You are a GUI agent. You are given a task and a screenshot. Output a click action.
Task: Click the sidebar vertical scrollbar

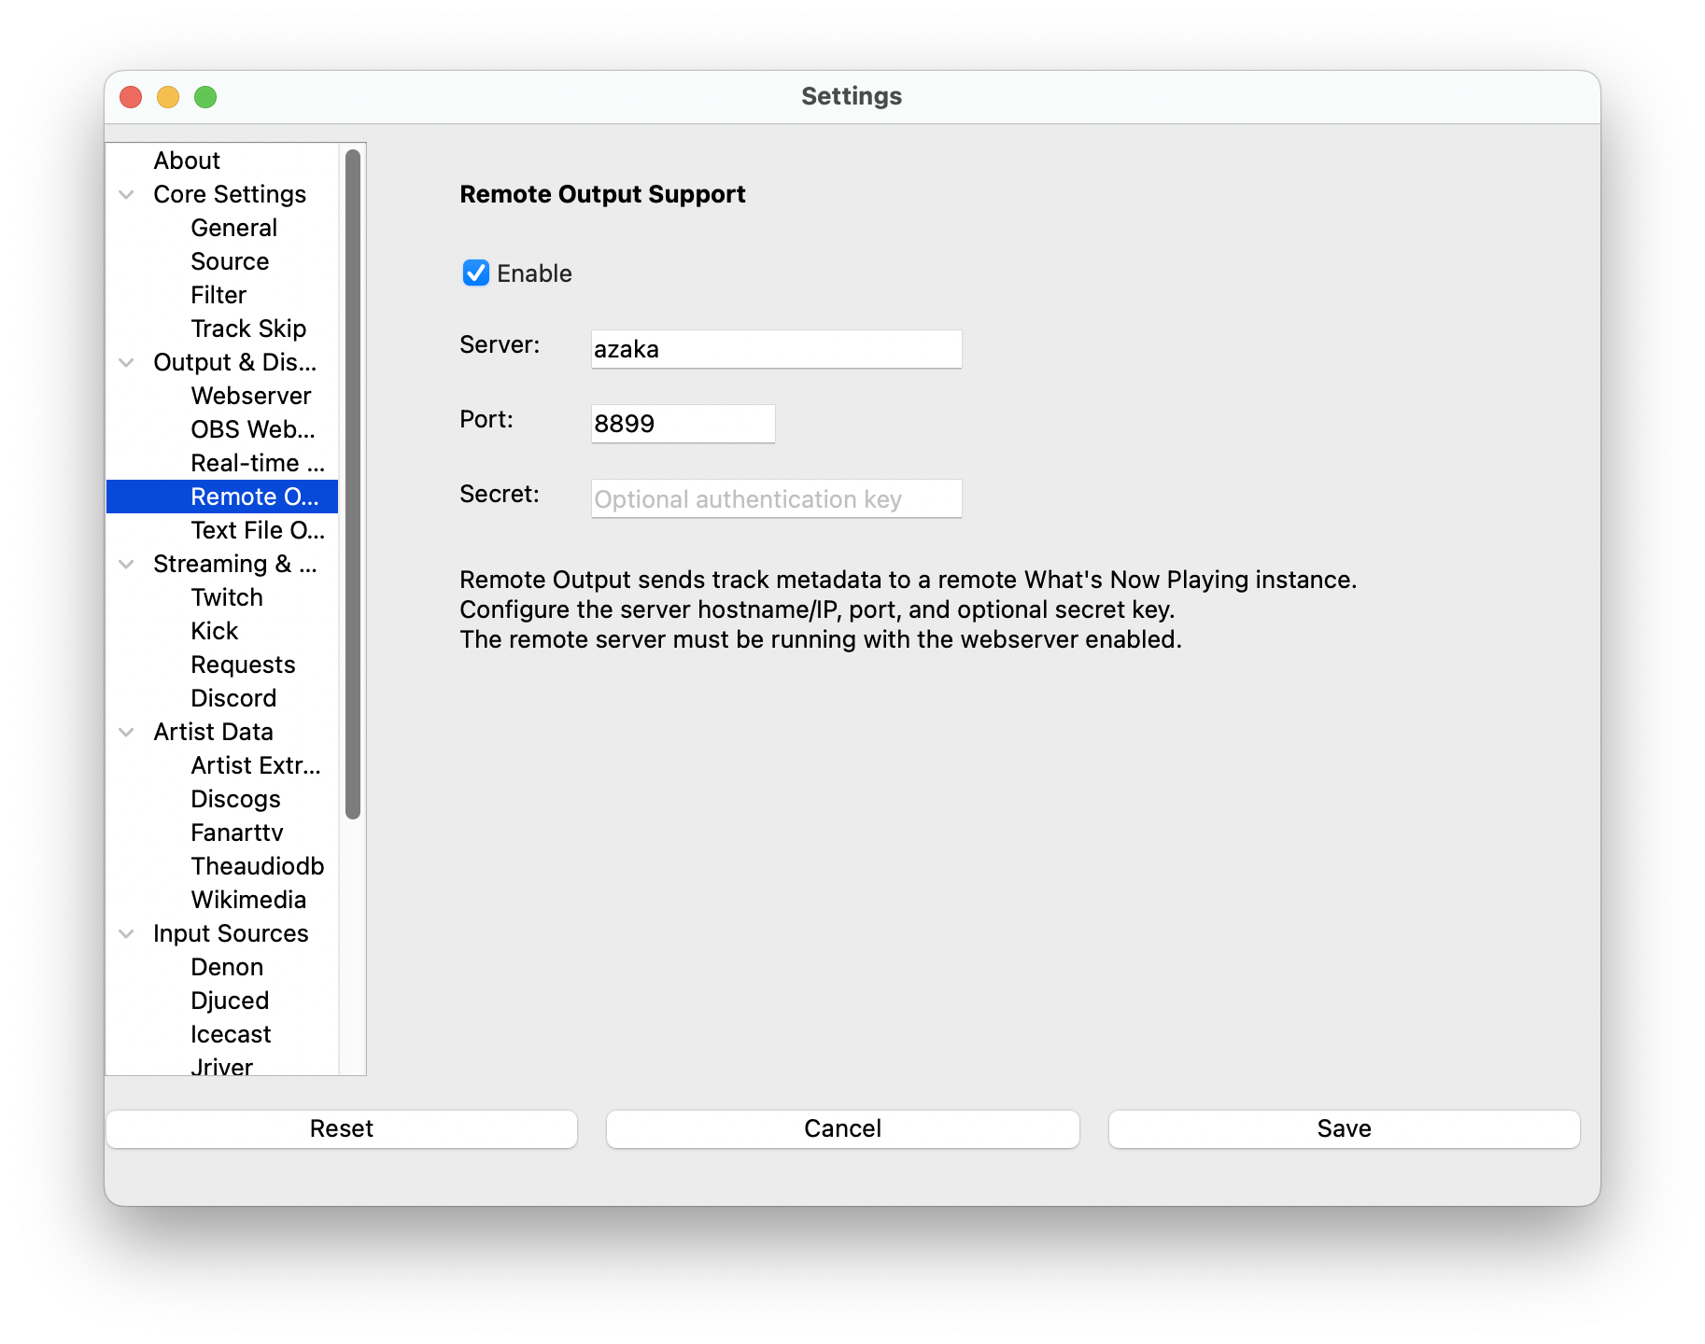click(353, 483)
